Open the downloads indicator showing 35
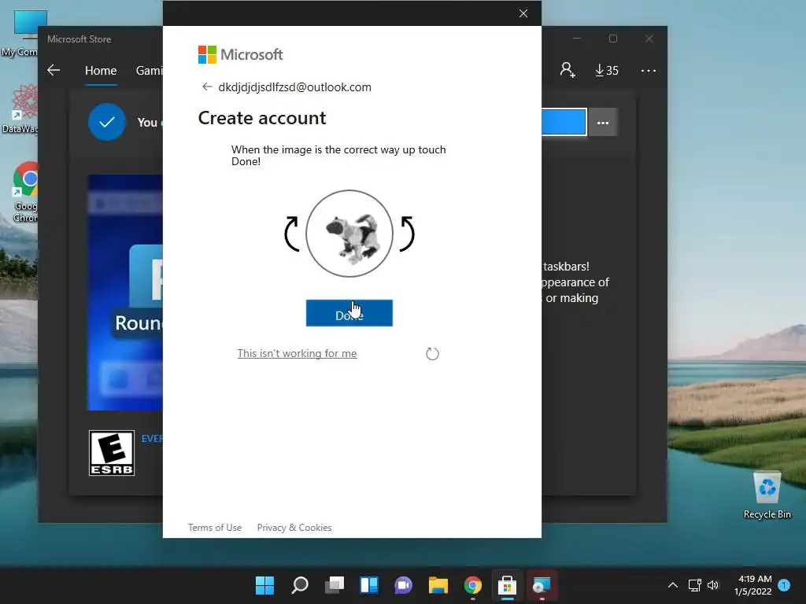The image size is (806, 604). [607, 70]
